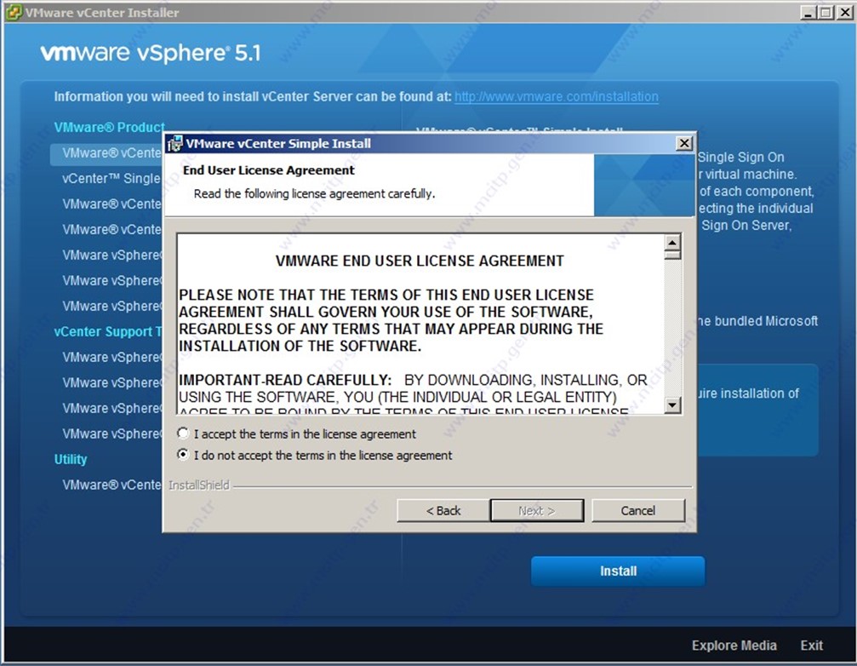
Task: Open the vmware.com installation link
Action: pyautogui.click(x=557, y=97)
